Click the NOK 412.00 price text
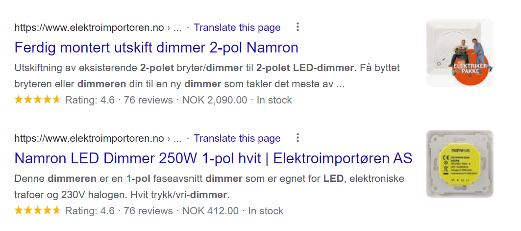 [x=210, y=211]
